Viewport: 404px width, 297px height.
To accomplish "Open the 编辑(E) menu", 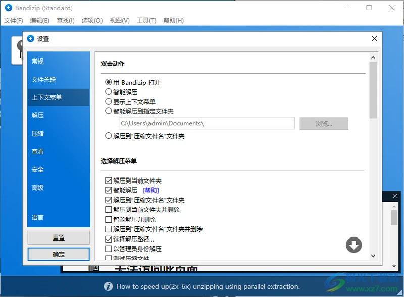I will 40,20.
